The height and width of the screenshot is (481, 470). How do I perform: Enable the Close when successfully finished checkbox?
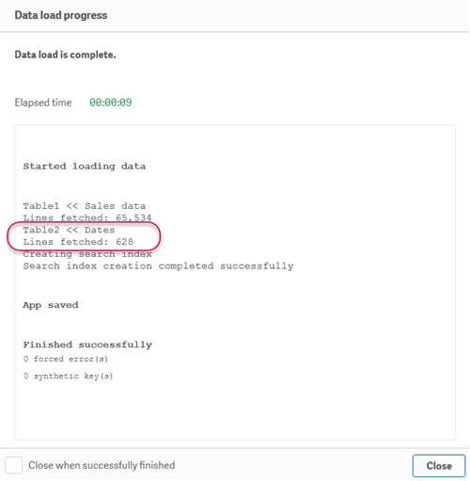tap(14, 465)
